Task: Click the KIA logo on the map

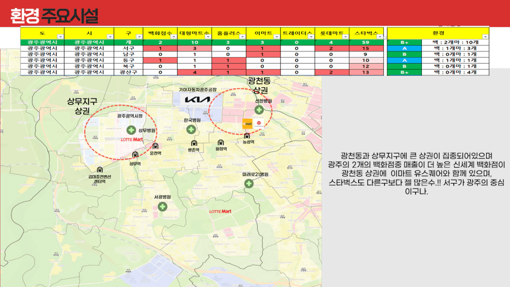Action: click(198, 100)
